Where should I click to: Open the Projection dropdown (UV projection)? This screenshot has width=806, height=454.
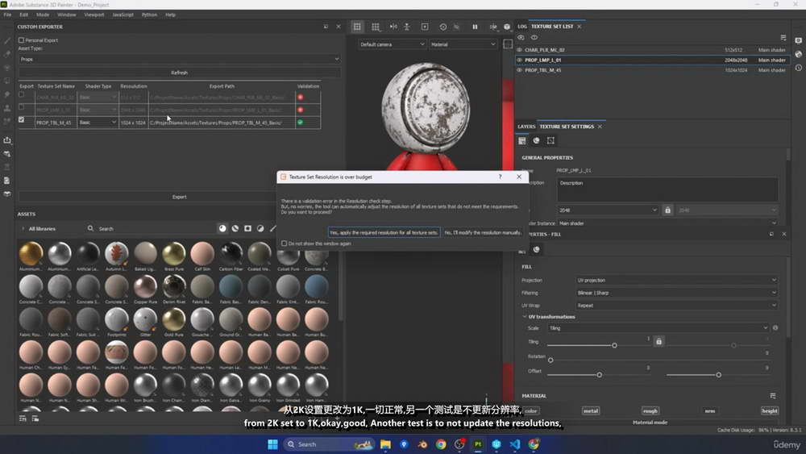(x=676, y=280)
